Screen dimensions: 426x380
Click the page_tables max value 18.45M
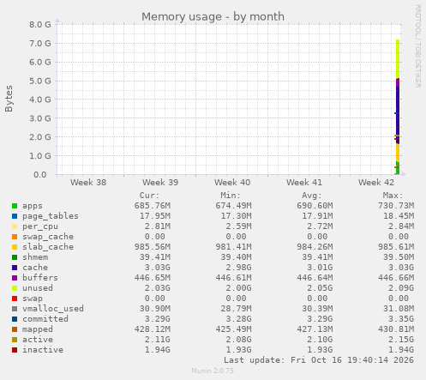click(x=399, y=216)
